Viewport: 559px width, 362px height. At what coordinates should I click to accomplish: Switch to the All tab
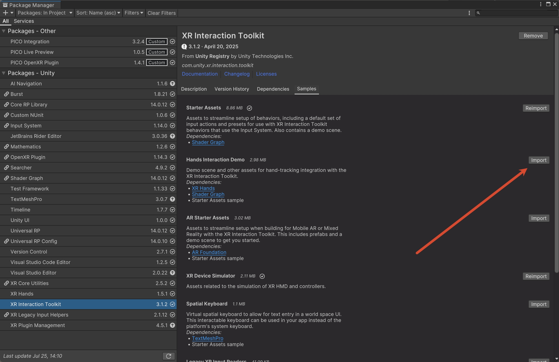6,21
